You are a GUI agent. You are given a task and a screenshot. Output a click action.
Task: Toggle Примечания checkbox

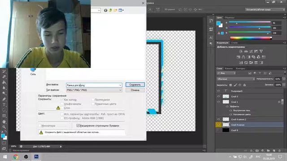(x=93, y=100)
